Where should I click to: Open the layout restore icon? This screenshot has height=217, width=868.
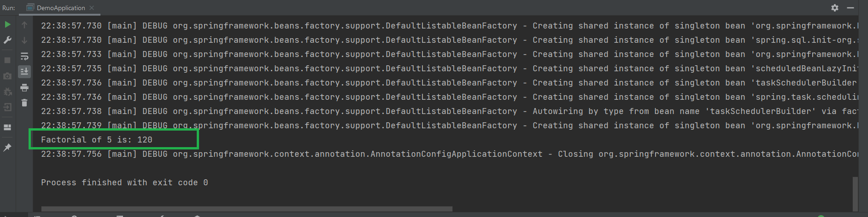(7, 127)
